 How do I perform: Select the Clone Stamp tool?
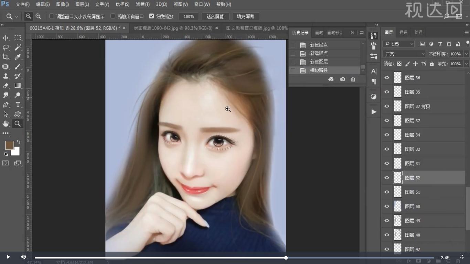pyautogui.click(x=6, y=76)
